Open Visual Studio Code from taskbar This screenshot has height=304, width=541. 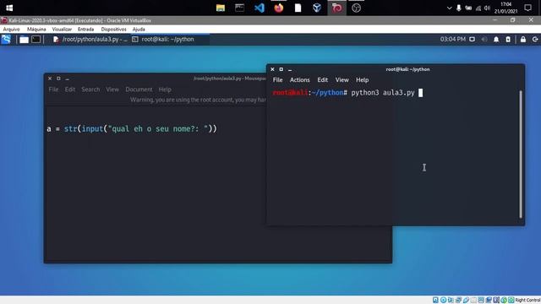point(260,8)
